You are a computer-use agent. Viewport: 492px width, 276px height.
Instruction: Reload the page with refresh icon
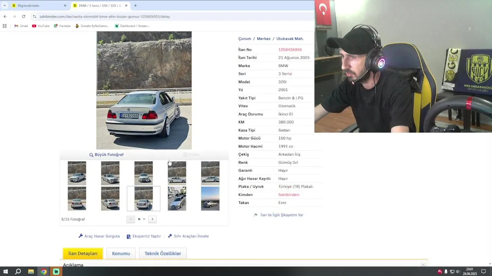click(x=23, y=16)
